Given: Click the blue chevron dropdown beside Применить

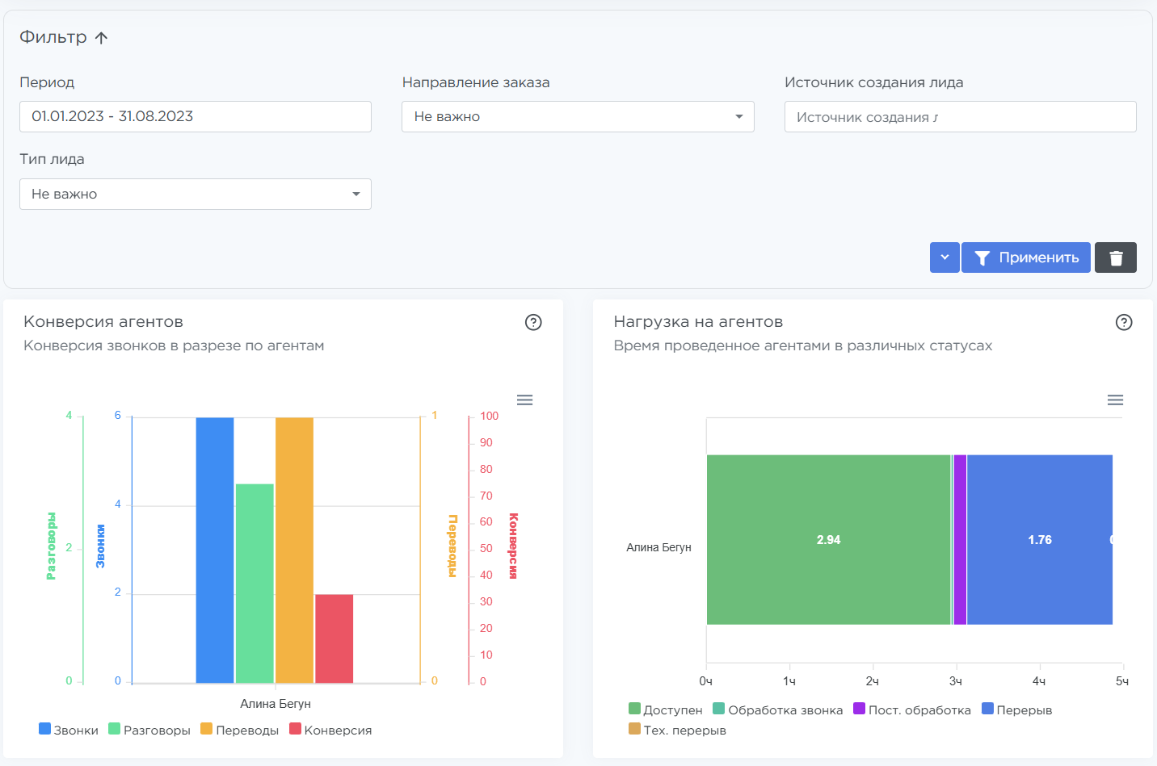Looking at the screenshot, I should coord(944,257).
